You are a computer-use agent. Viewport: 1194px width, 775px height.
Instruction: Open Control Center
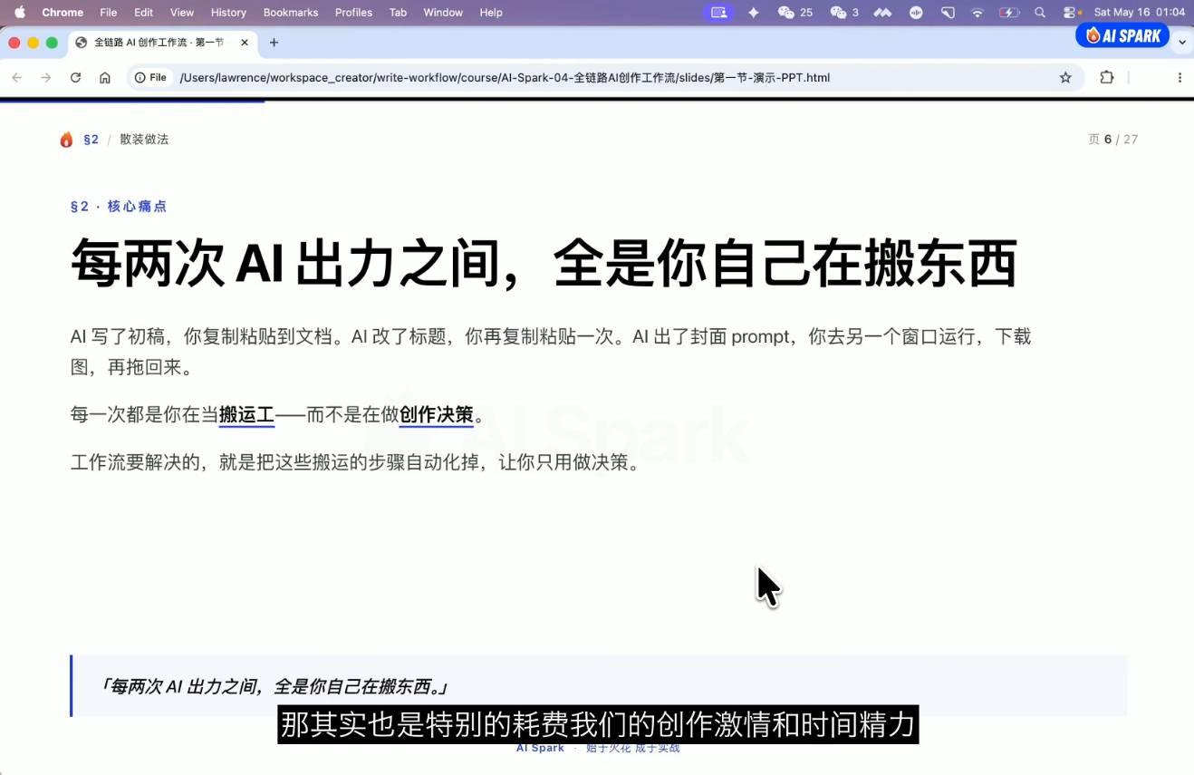click(x=1072, y=13)
